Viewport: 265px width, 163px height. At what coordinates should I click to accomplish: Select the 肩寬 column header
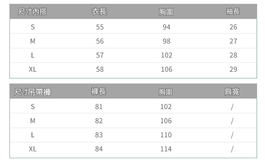(232, 92)
